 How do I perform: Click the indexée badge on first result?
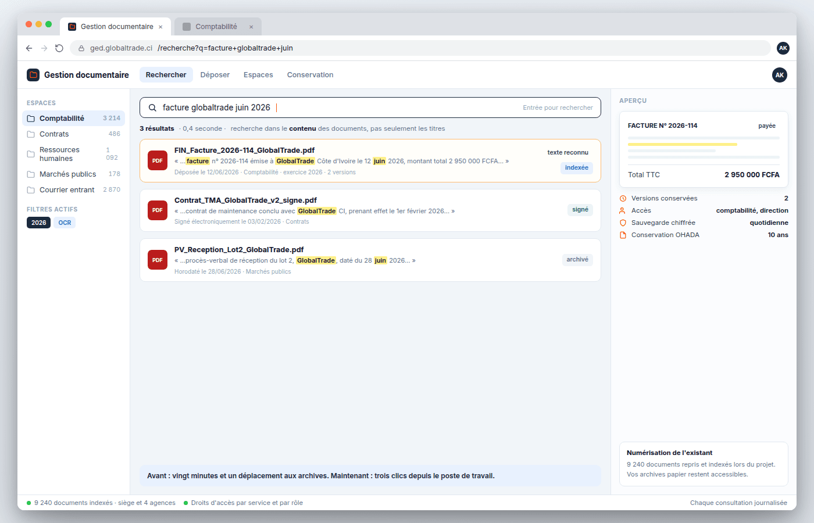(577, 168)
